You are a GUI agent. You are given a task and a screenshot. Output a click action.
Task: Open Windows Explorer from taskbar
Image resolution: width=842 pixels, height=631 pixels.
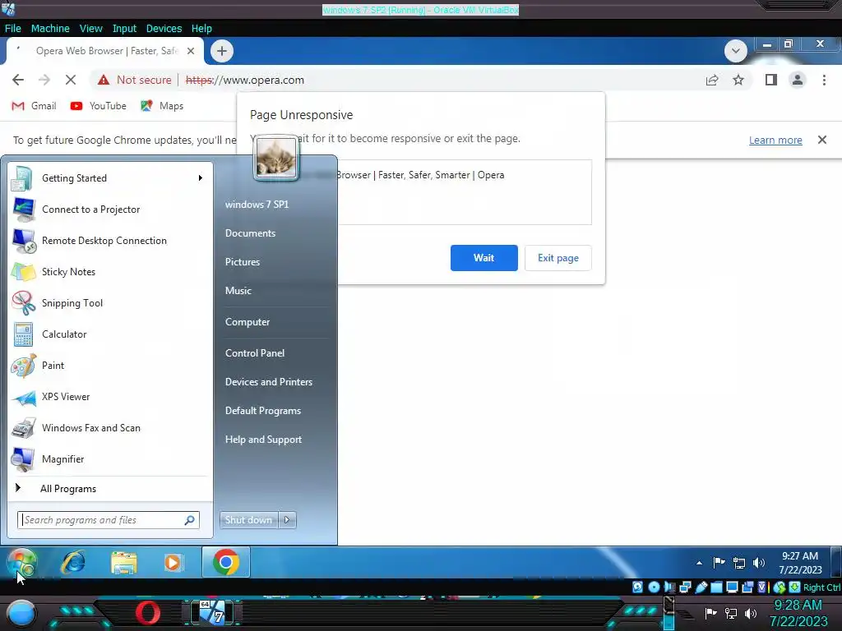click(123, 563)
